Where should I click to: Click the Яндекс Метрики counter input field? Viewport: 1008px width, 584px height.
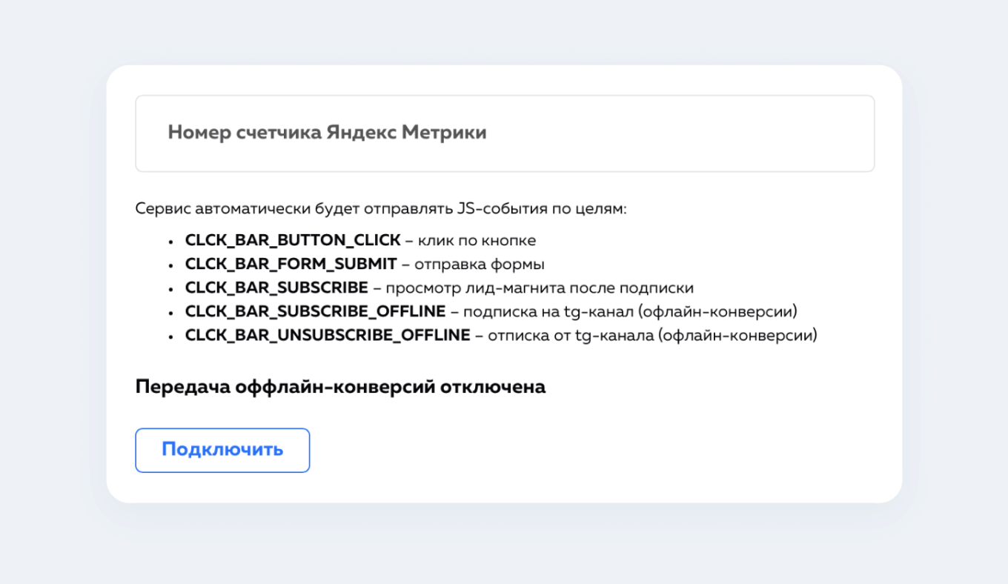pos(504,133)
